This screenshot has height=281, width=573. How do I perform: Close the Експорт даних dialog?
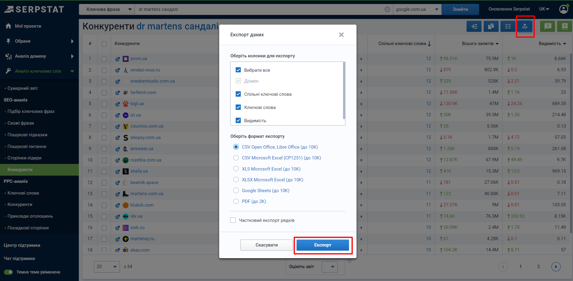(341, 35)
